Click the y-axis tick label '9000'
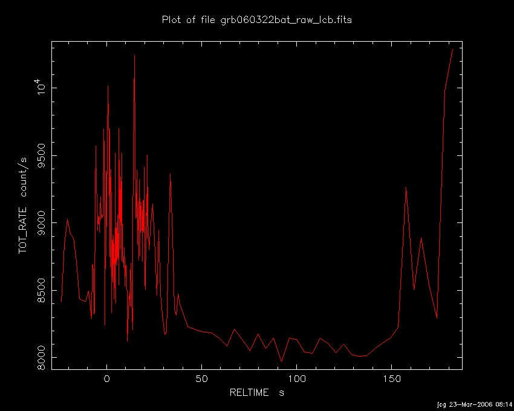The height and width of the screenshot is (411, 514). coord(41,223)
